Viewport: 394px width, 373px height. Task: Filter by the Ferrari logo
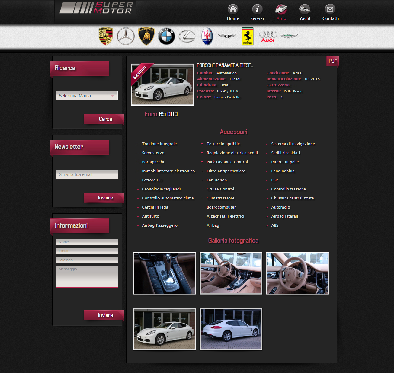coord(248,36)
